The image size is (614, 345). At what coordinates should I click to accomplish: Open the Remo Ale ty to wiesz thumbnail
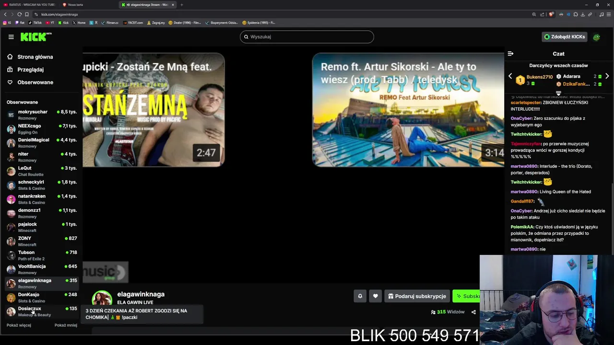(x=408, y=110)
